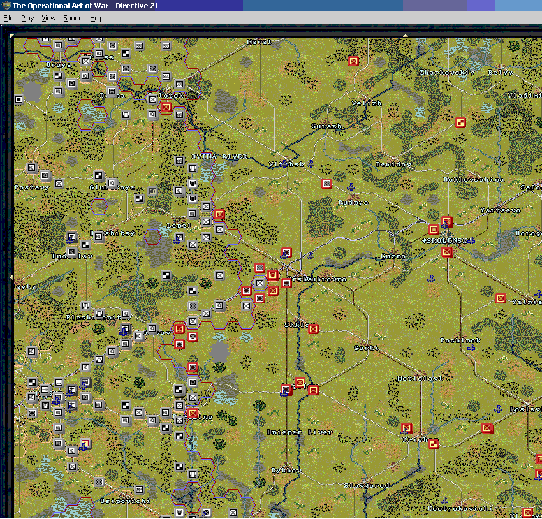542x519 pixels.
Task: Click the 'DVINA RIVER' map label
Action: (219, 157)
